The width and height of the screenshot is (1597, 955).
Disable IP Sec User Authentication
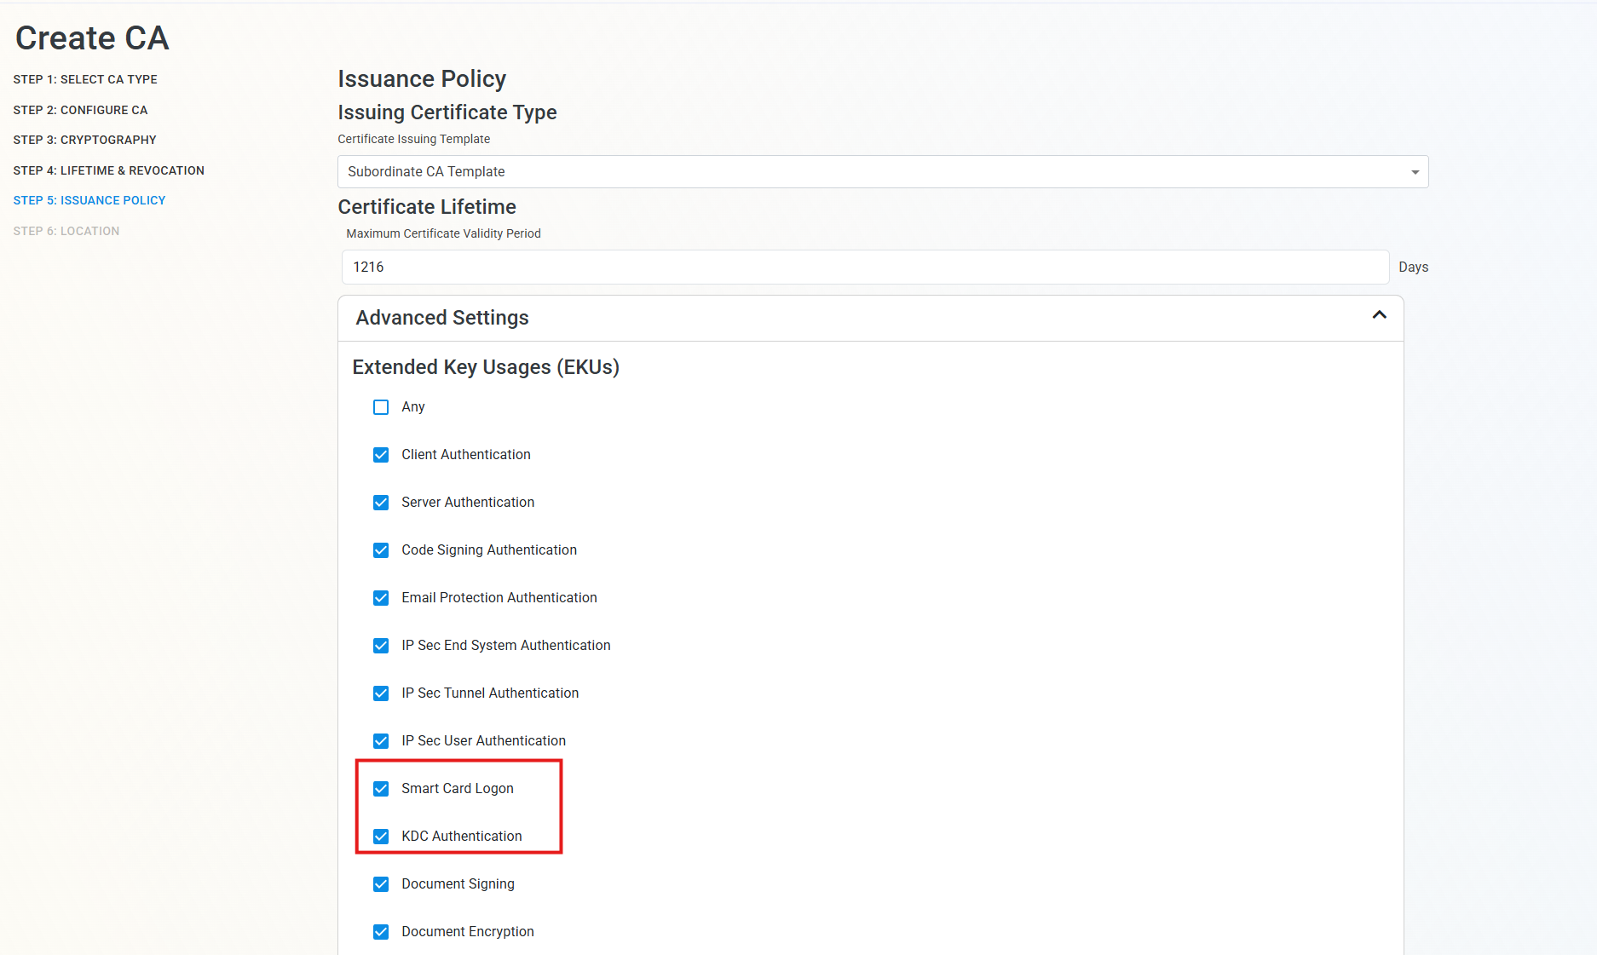380,741
